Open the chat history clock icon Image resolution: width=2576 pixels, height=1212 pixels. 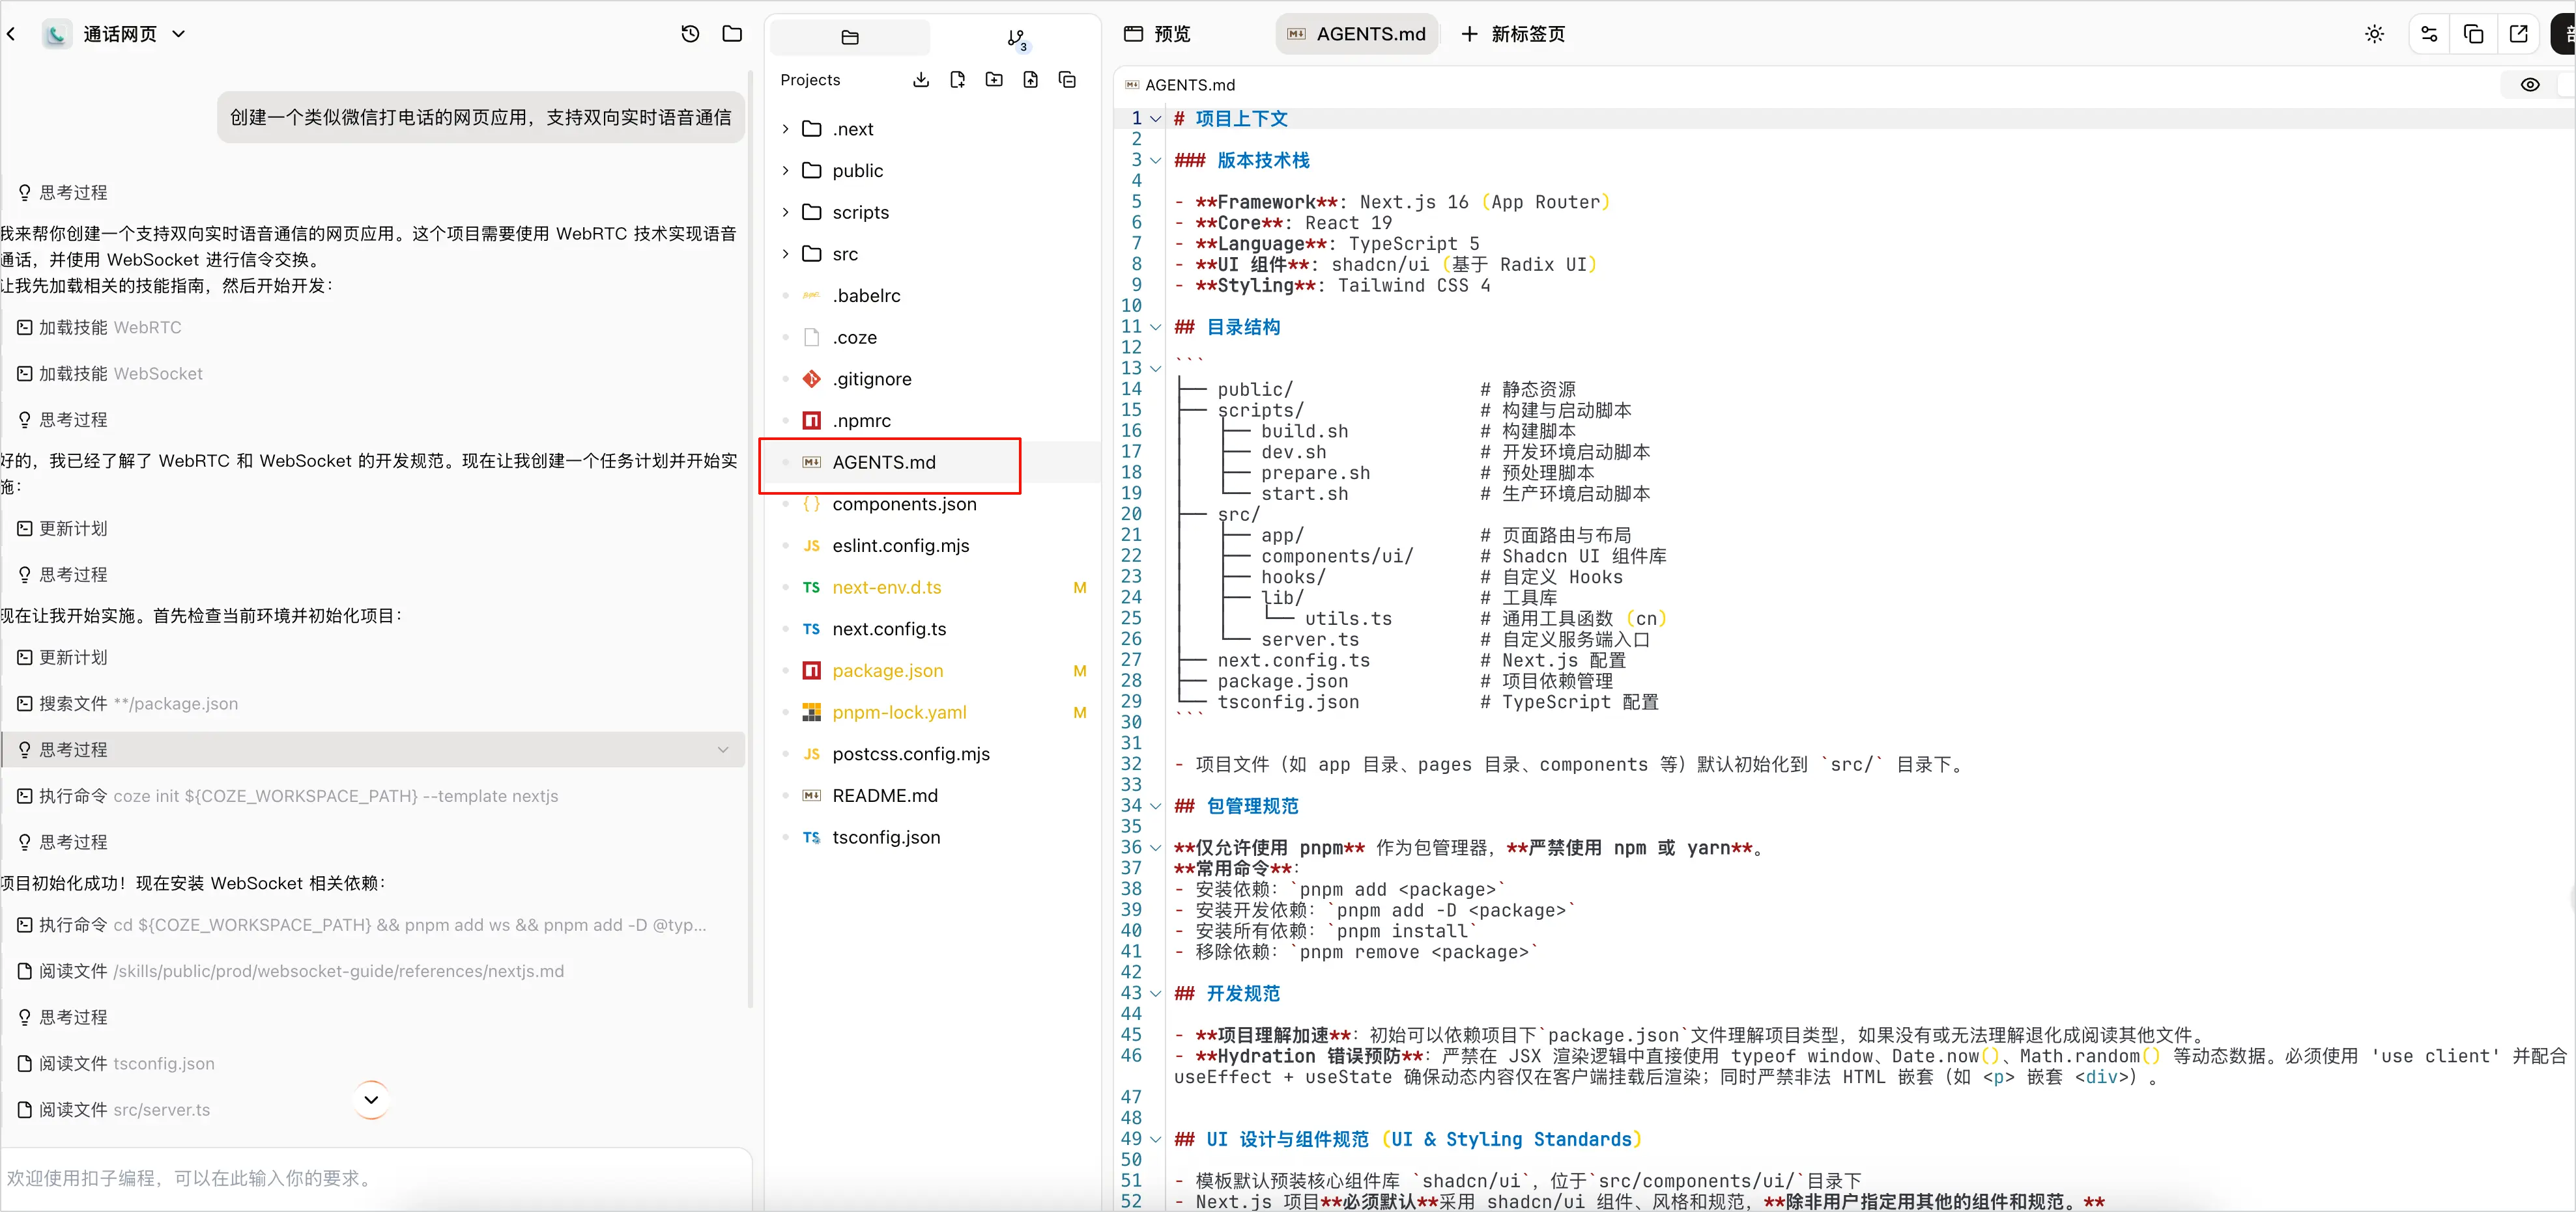pyautogui.click(x=690, y=34)
